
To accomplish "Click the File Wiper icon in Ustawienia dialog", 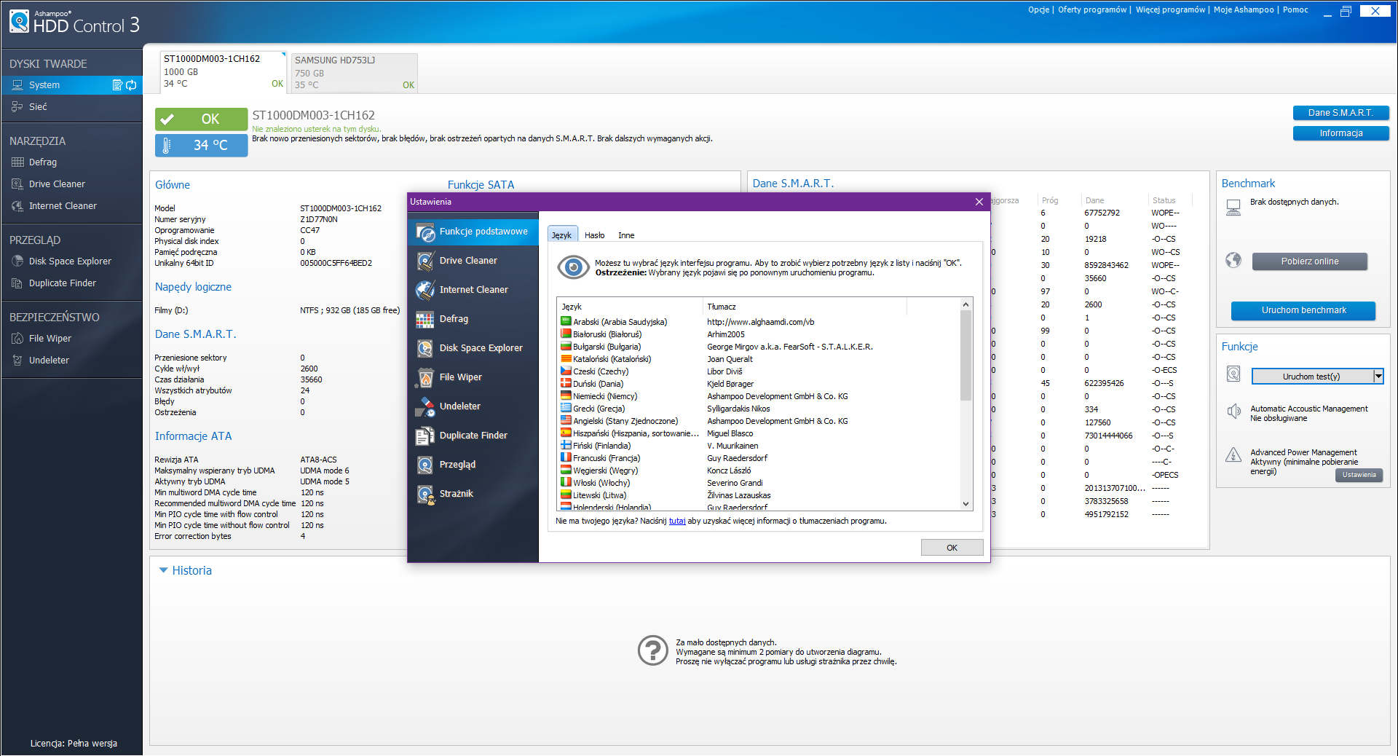I will 425,377.
